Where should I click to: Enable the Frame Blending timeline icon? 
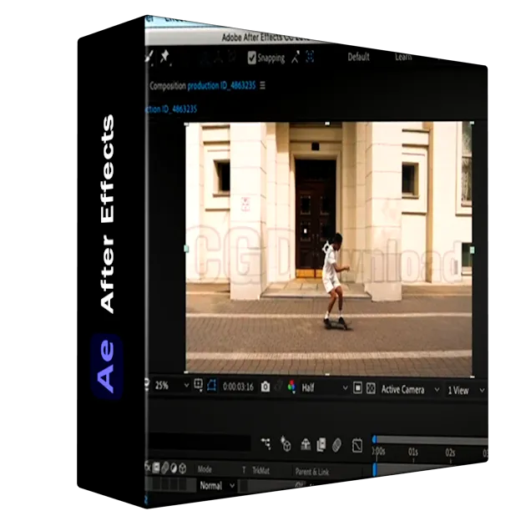(321, 445)
